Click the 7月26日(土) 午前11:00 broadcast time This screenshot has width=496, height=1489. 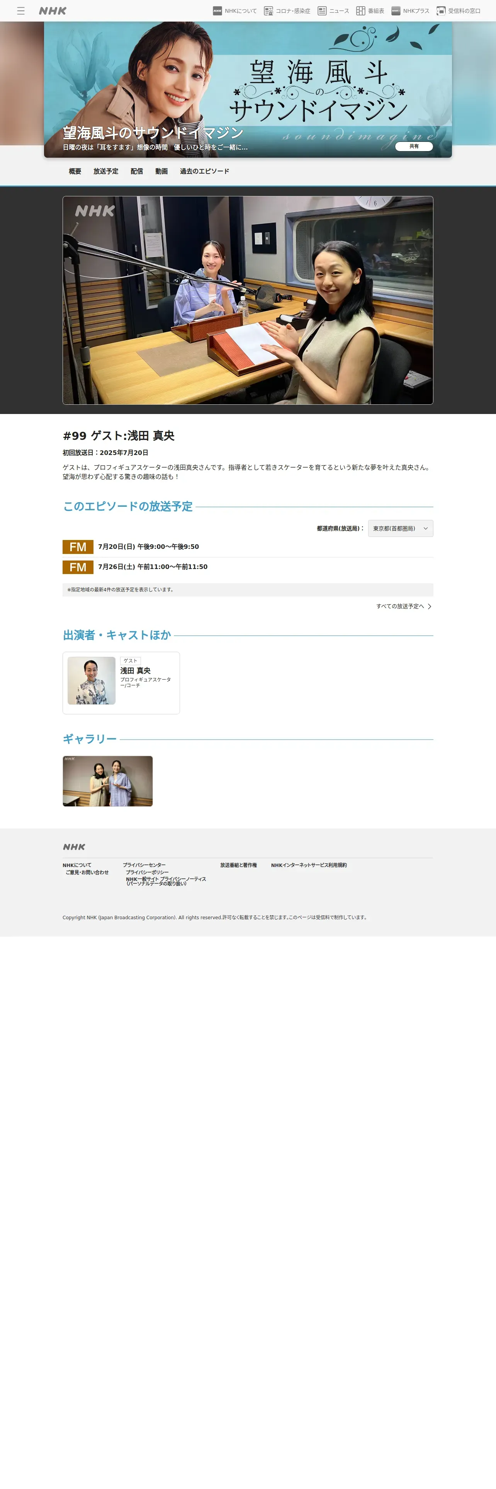click(x=153, y=567)
